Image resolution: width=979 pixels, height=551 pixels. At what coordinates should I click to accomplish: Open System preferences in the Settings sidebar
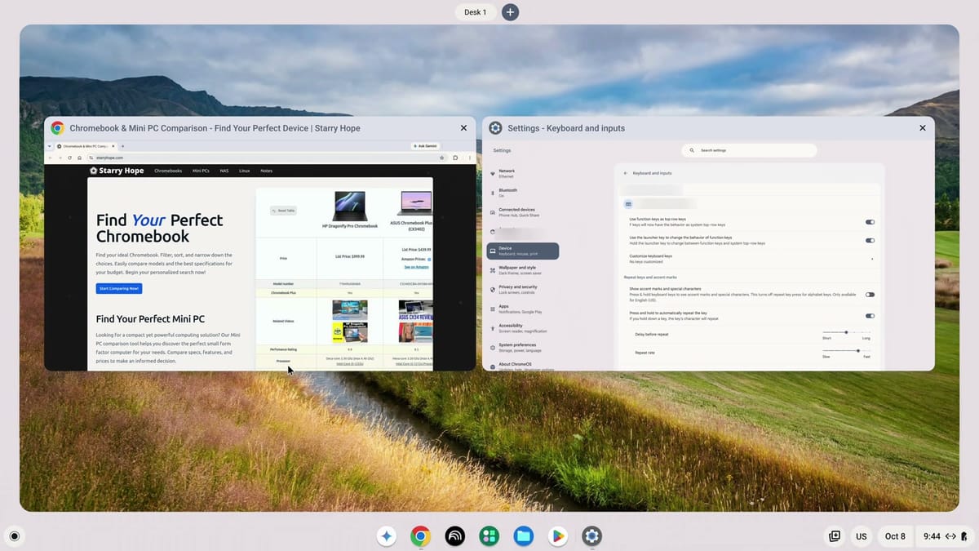(x=522, y=347)
